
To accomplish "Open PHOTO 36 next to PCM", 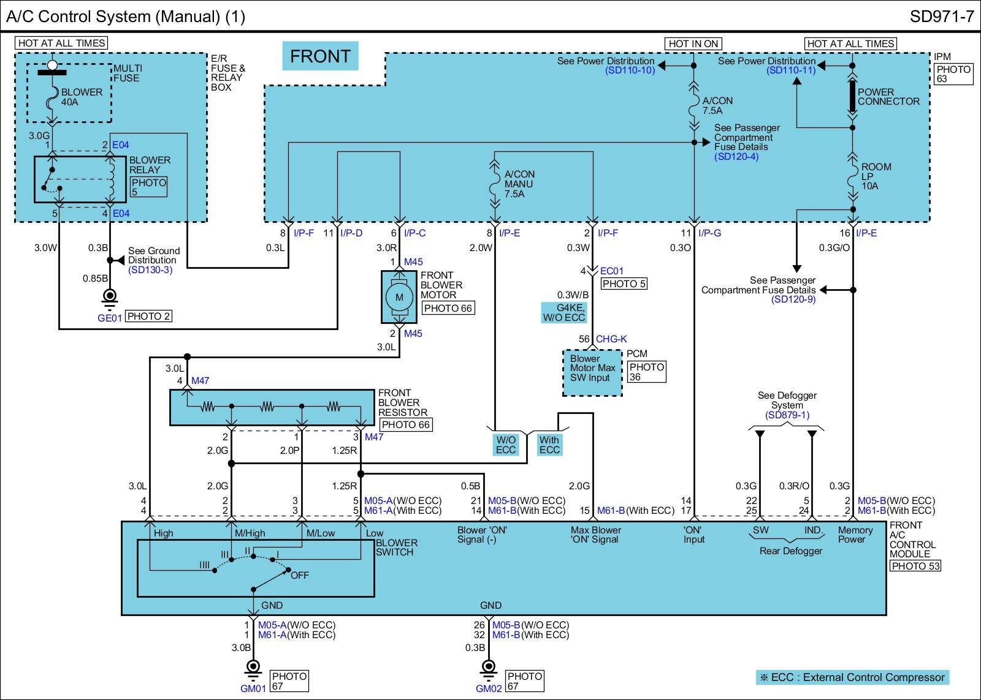I will coord(646,372).
